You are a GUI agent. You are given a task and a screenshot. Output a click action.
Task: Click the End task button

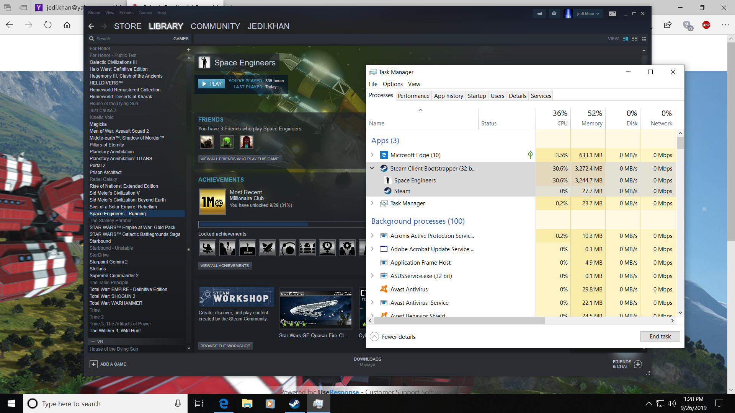(660, 337)
